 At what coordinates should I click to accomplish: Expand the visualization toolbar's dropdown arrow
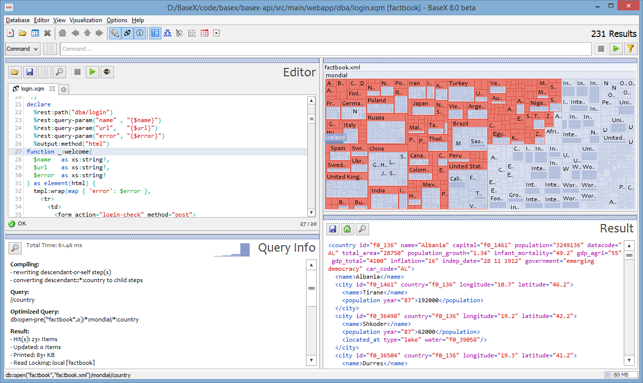coord(216,33)
